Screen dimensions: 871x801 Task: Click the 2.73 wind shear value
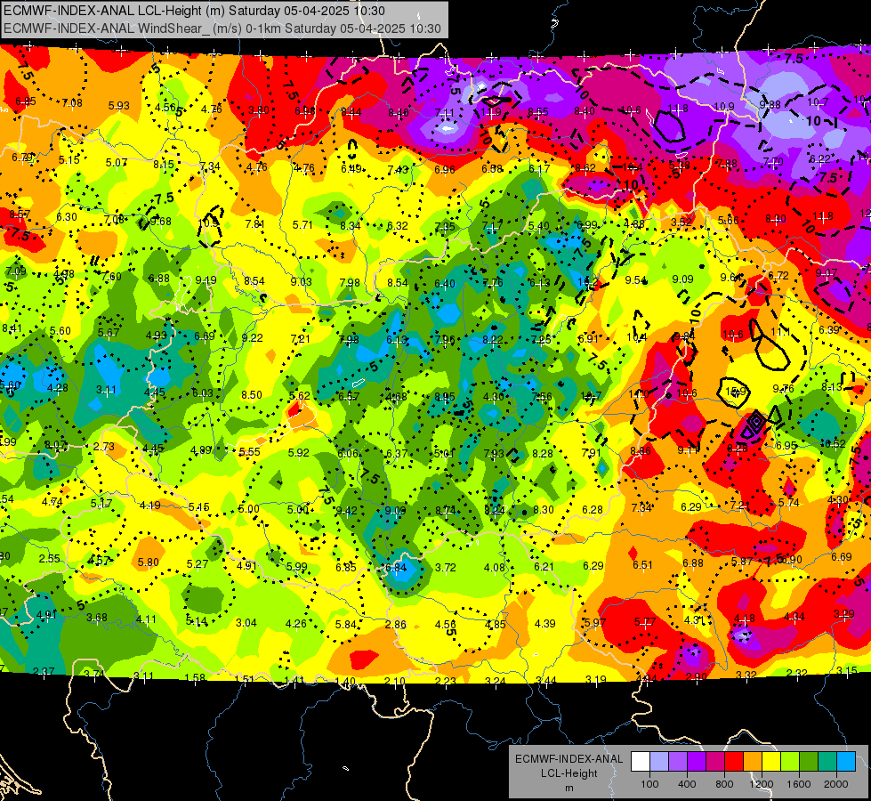pyautogui.click(x=104, y=447)
